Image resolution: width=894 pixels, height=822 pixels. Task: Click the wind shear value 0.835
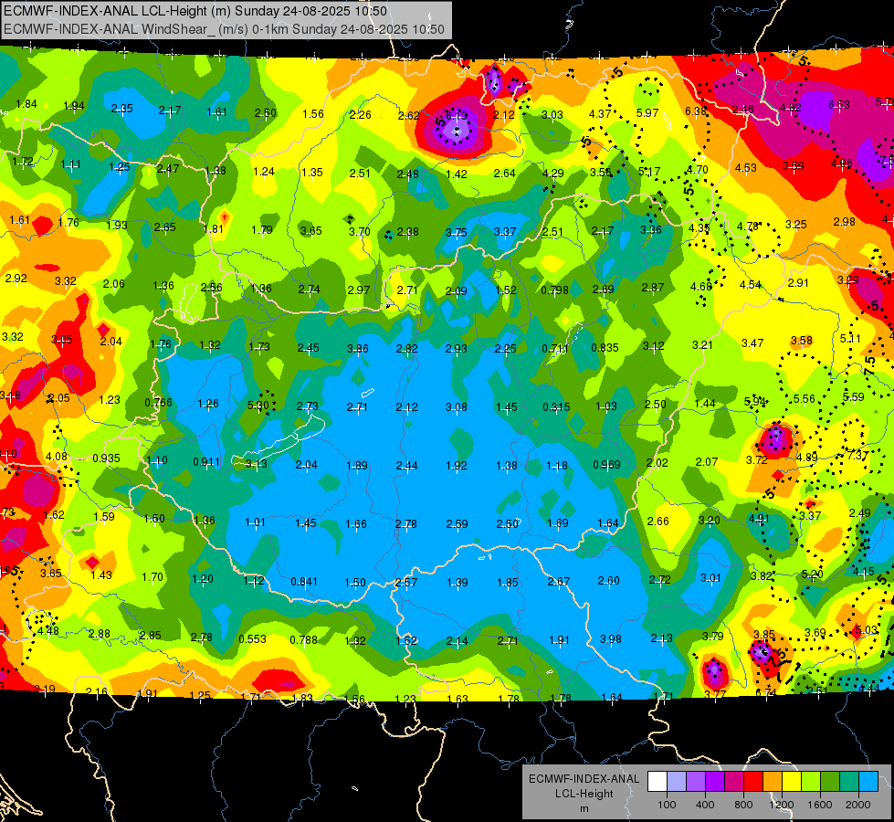click(605, 347)
